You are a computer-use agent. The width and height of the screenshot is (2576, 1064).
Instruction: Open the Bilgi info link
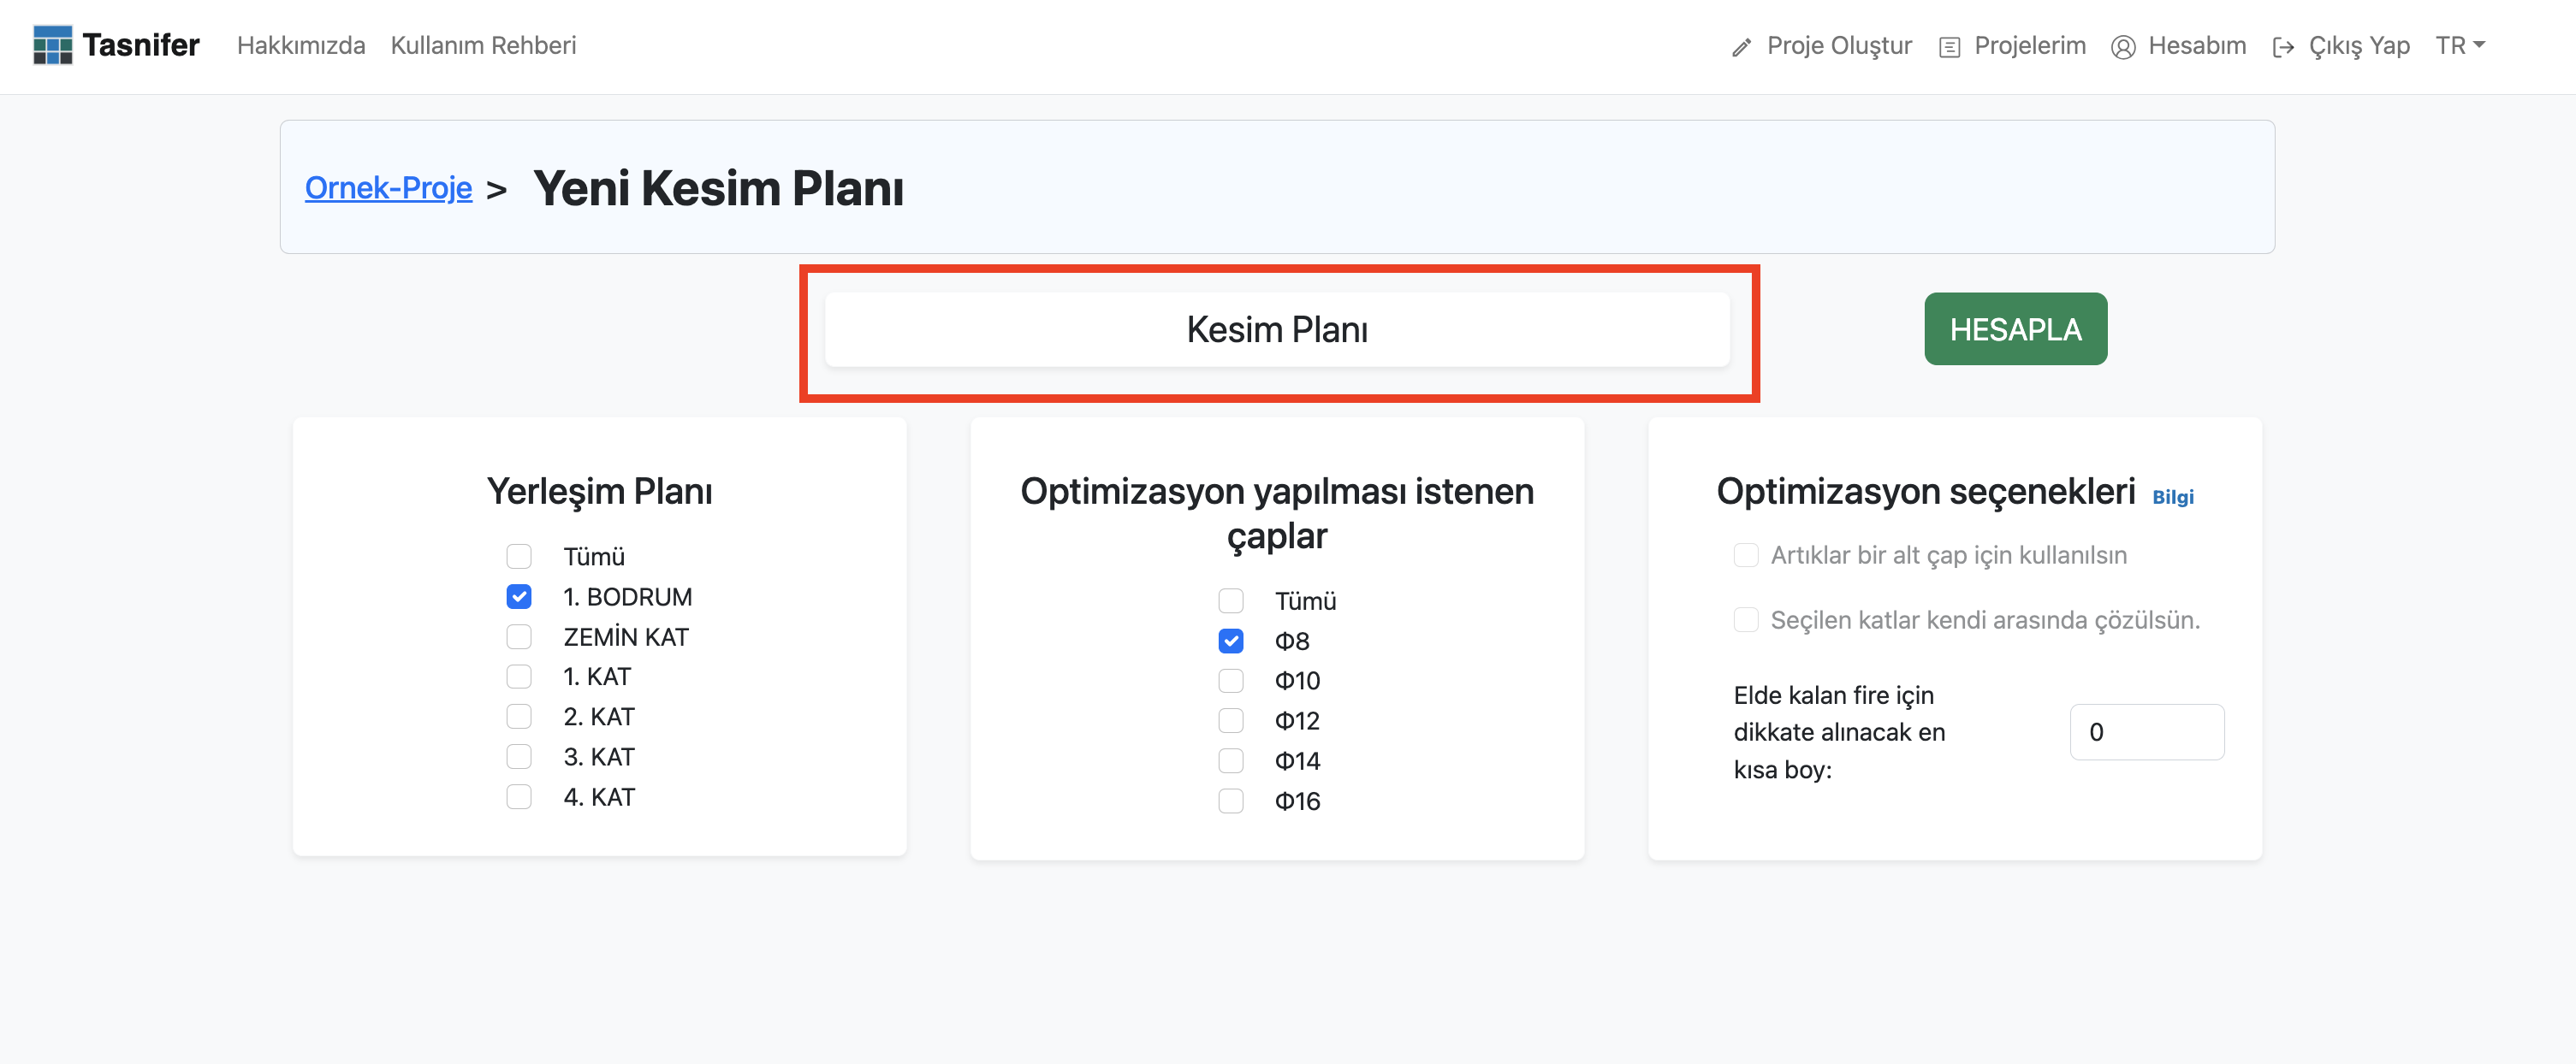tap(2172, 498)
